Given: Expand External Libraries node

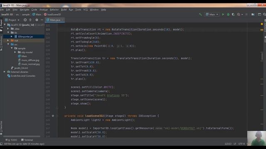Looking at the screenshot, I should pyautogui.click(x=5, y=72).
